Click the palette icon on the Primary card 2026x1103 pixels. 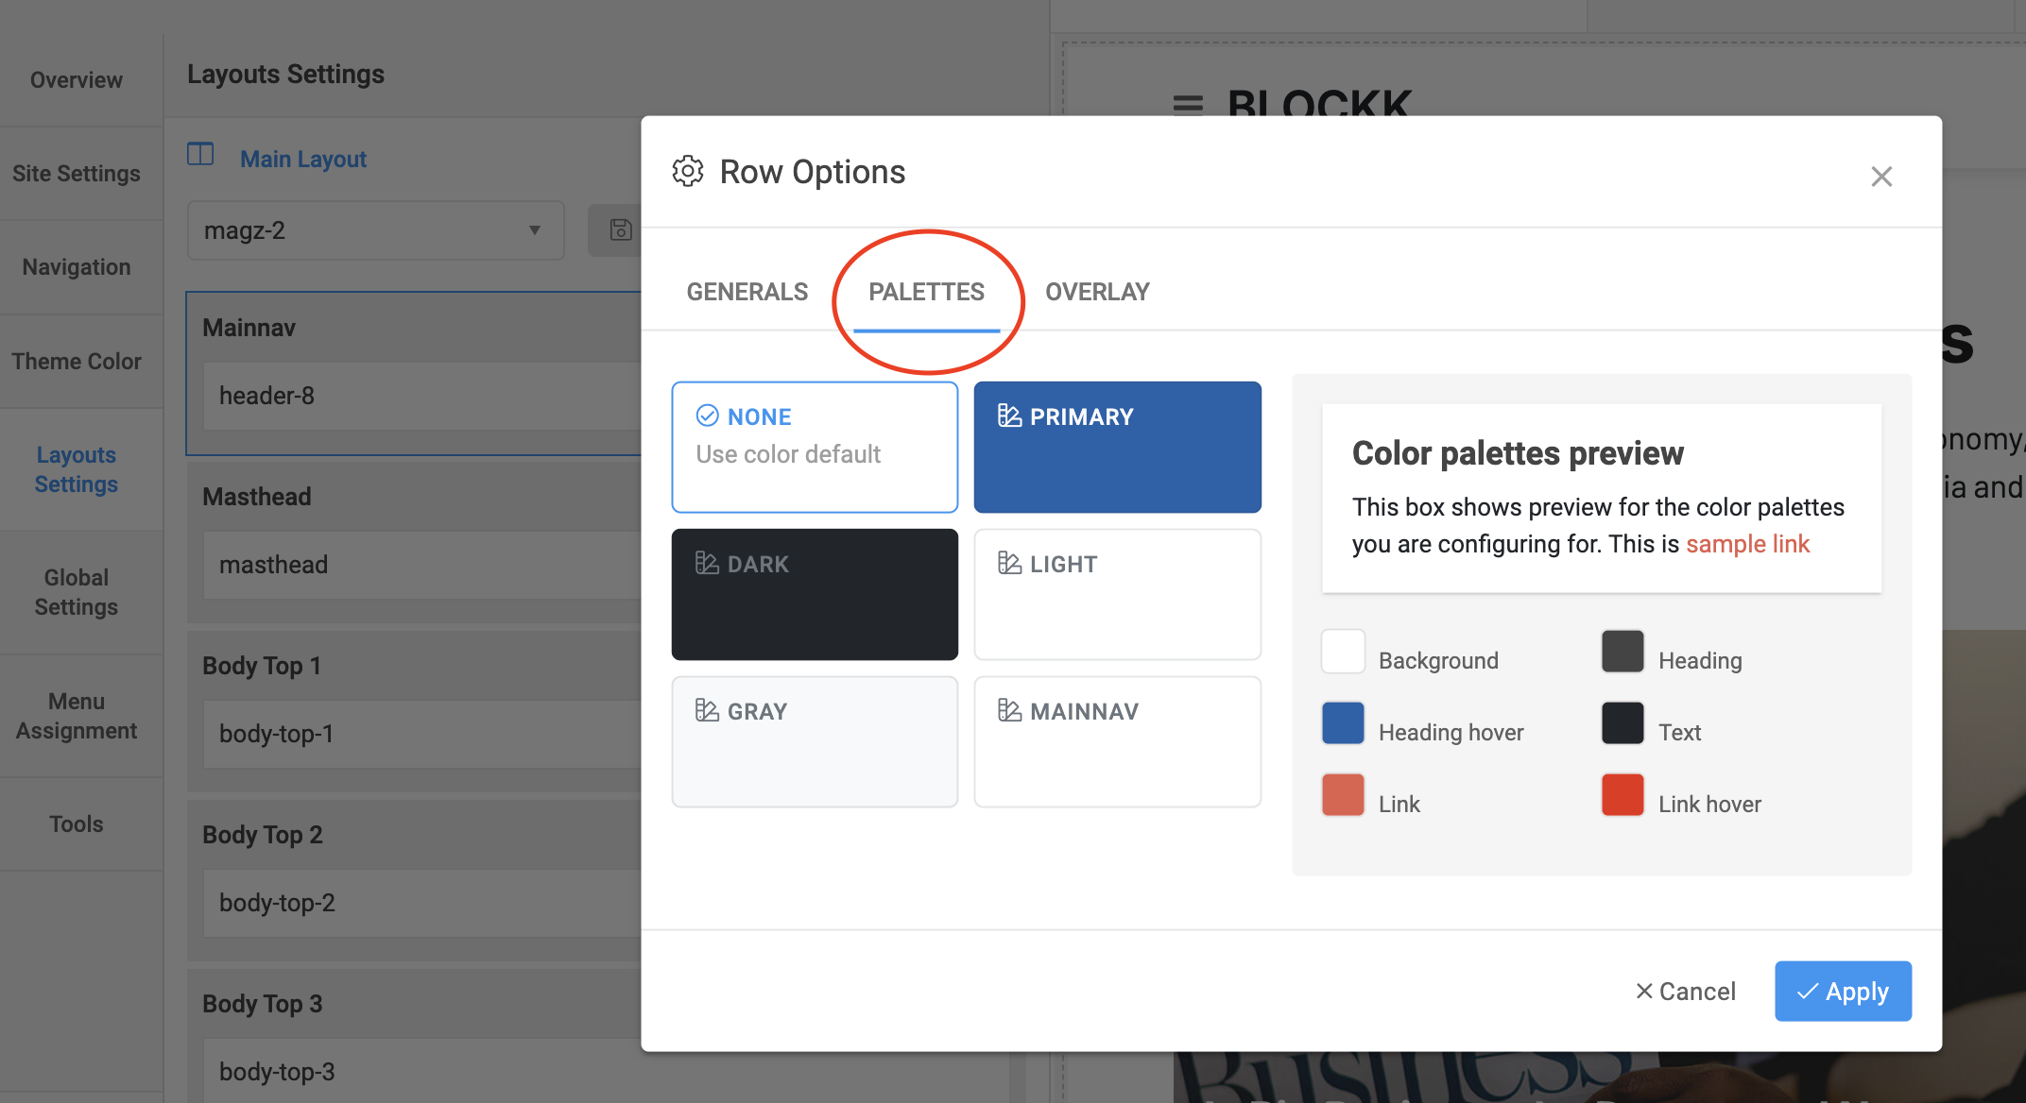pyautogui.click(x=1009, y=416)
